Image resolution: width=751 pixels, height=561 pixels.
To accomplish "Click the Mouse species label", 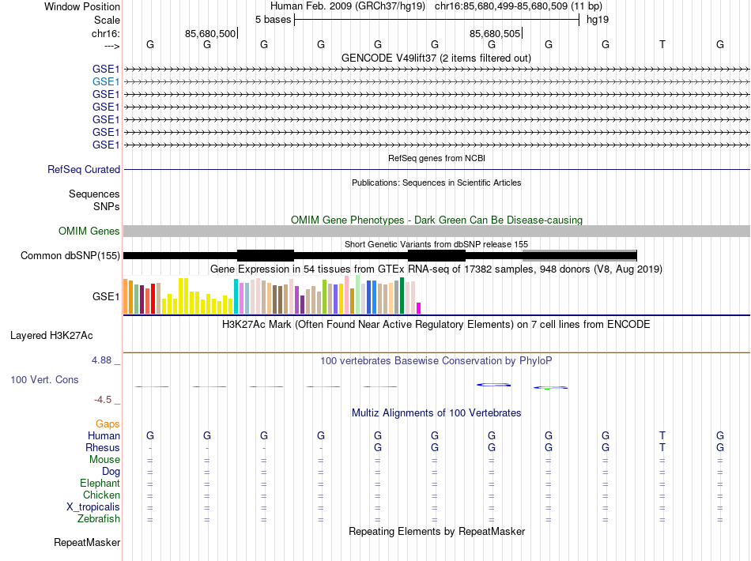I will pyautogui.click(x=105, y=460).
